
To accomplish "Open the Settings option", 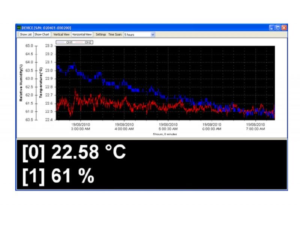I will 100,34.
